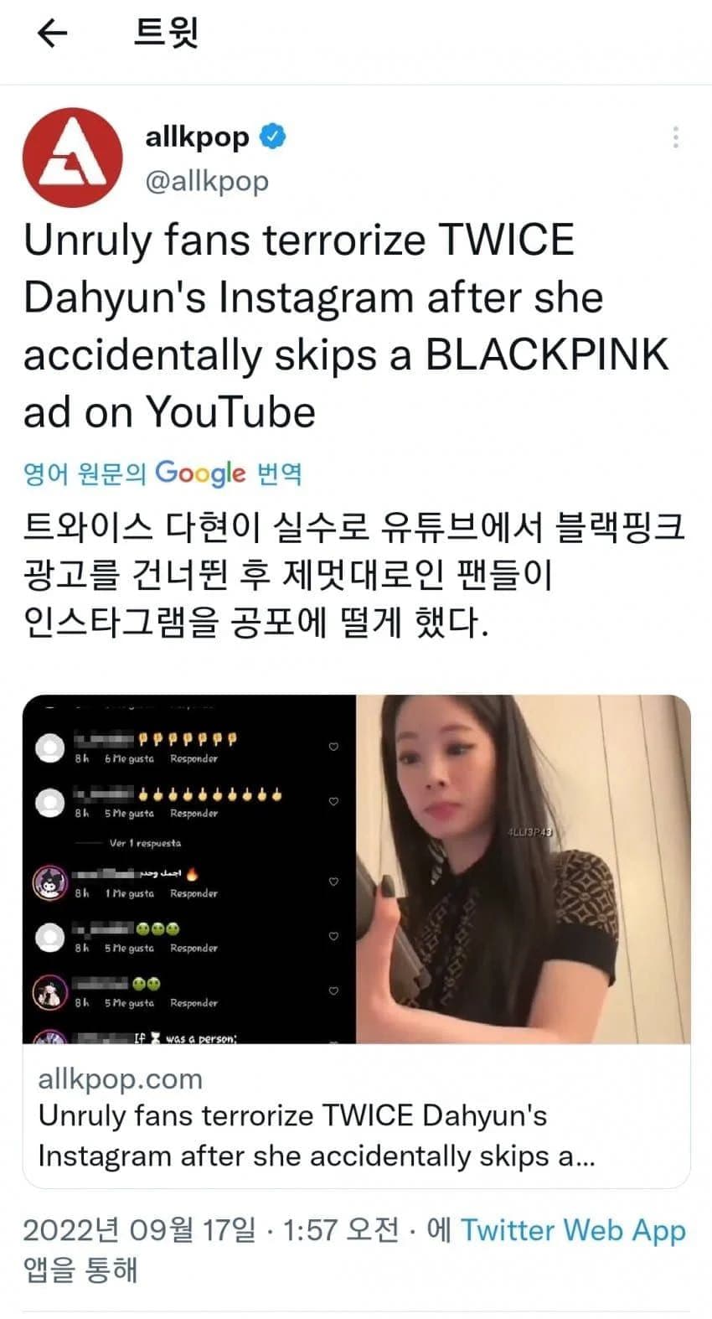Image resolution: width=712 pixels, height=1319 pixels.
Task: Tap the tweet timestamp 2022년 09월 17일
Action: coord(139,1229)
